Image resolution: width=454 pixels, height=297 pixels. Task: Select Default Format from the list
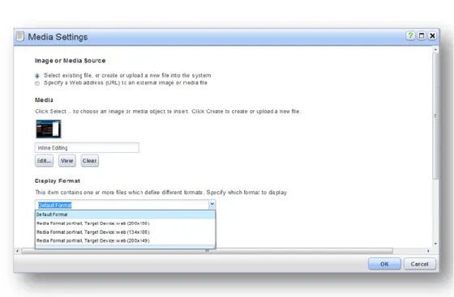[x=125, y=214]
